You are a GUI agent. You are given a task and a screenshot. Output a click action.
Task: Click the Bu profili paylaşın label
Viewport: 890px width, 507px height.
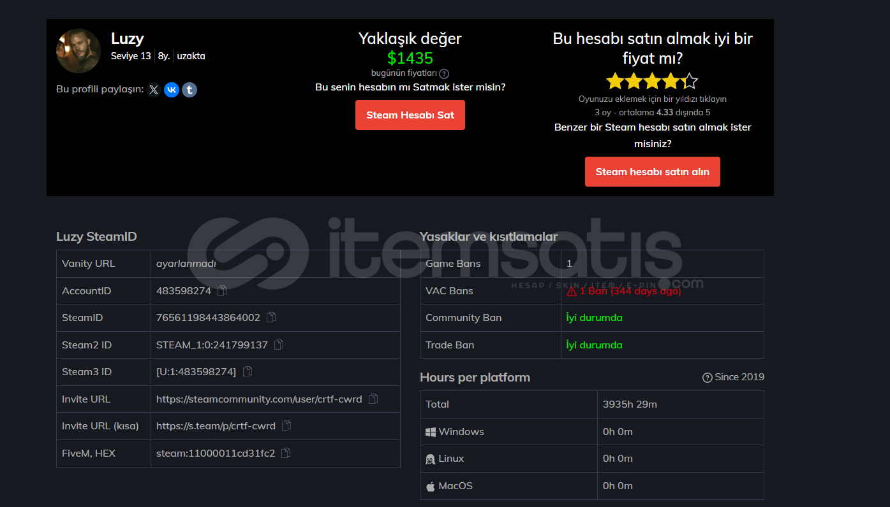pyautogui.click(x=100, y=89)
